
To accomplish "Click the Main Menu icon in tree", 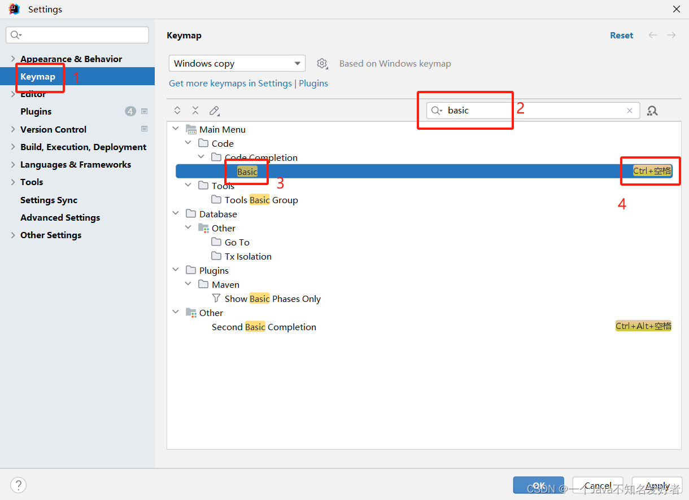I will pos(191,129).
